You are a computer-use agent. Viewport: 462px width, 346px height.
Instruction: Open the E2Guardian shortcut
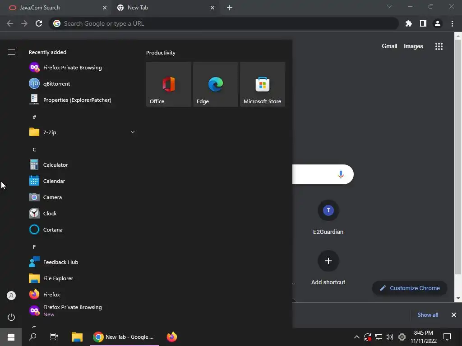328,217
